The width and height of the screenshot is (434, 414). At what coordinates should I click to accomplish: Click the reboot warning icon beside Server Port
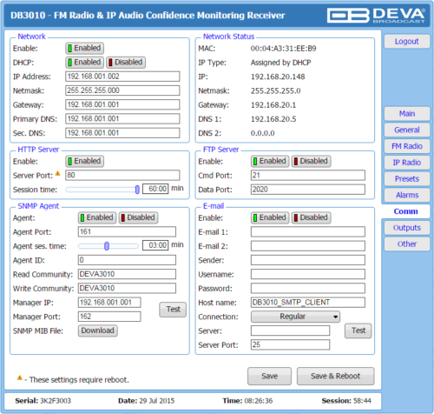[58, 174]
